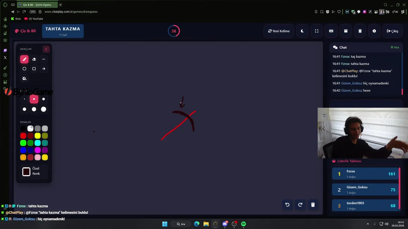Pick the pink color swatch
Screen dimensions: 408x229
click(38, 157)
